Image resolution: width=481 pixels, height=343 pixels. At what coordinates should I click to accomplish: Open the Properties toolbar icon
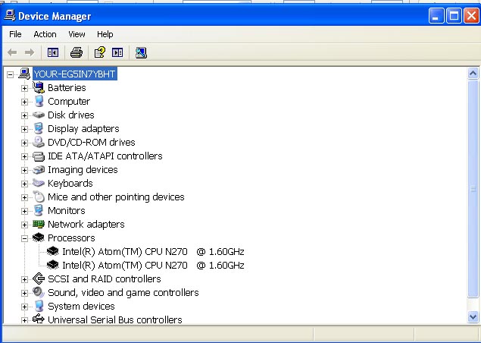click(100, 52)
